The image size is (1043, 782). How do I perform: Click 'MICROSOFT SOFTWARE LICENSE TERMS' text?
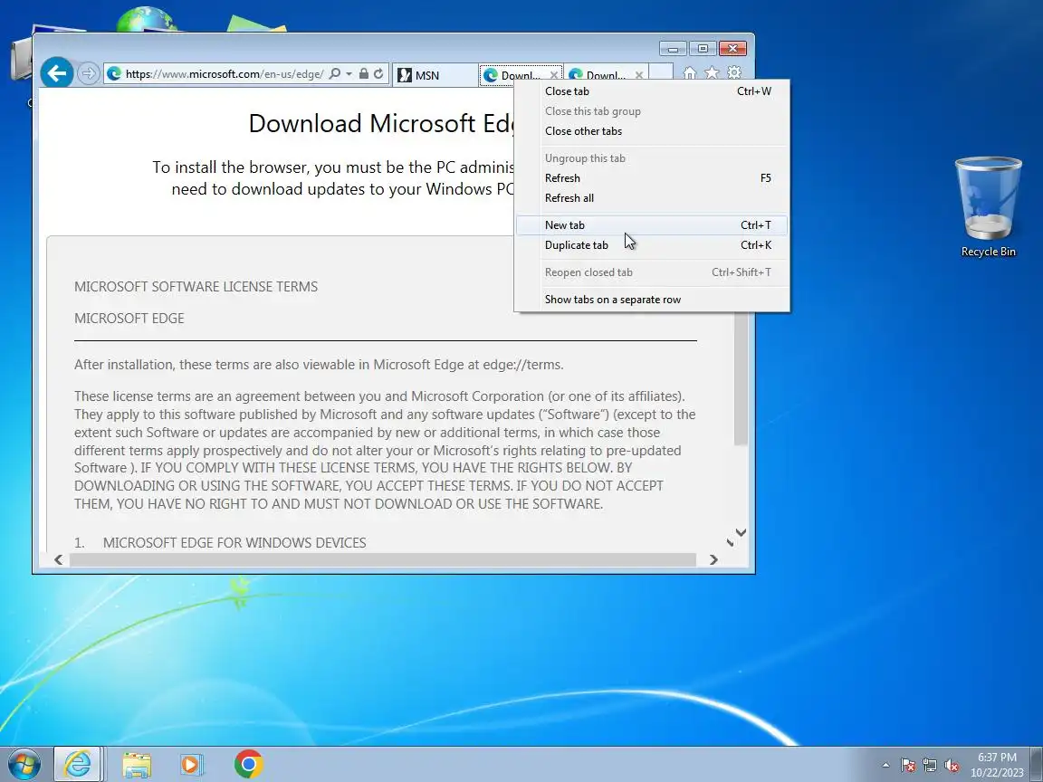(x=196, y=287)
